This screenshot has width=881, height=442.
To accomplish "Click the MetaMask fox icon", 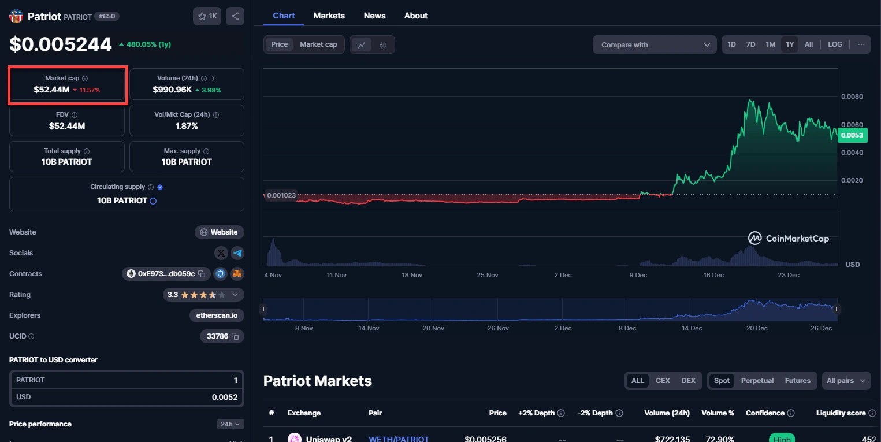I will click(x=237, y=274).
